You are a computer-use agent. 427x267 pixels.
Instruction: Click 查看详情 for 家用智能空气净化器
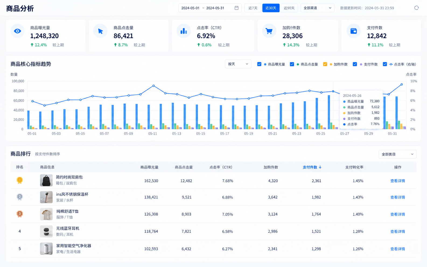(398, 249)
